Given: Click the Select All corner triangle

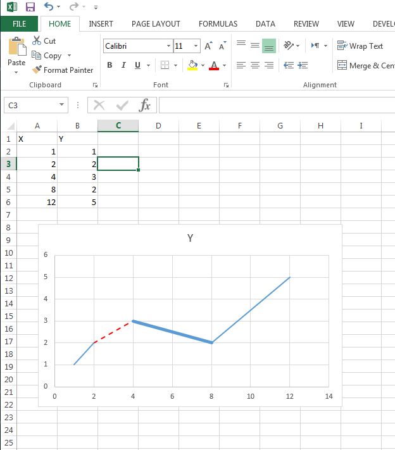Looking at the screenshot, I should pos(11,126).
